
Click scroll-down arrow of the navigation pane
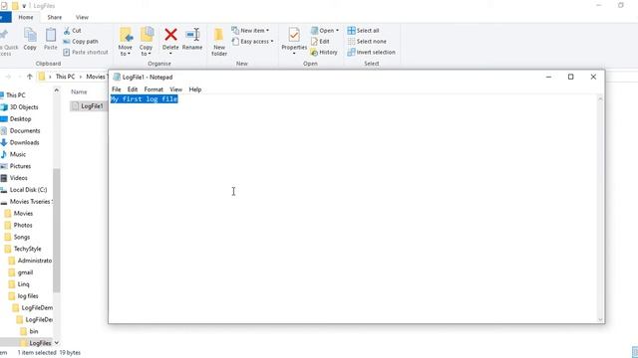click(57, 342)
